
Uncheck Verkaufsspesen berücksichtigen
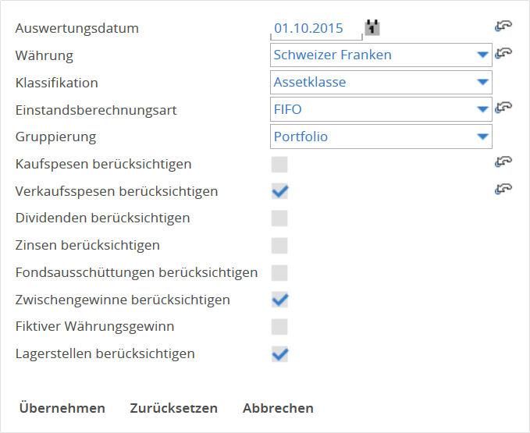point(279,191)
